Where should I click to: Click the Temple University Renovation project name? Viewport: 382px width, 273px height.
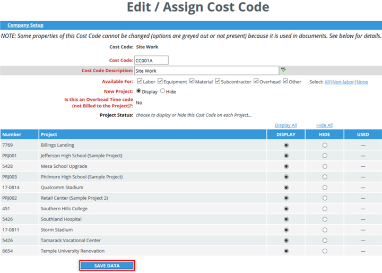[x=73, y=251]
